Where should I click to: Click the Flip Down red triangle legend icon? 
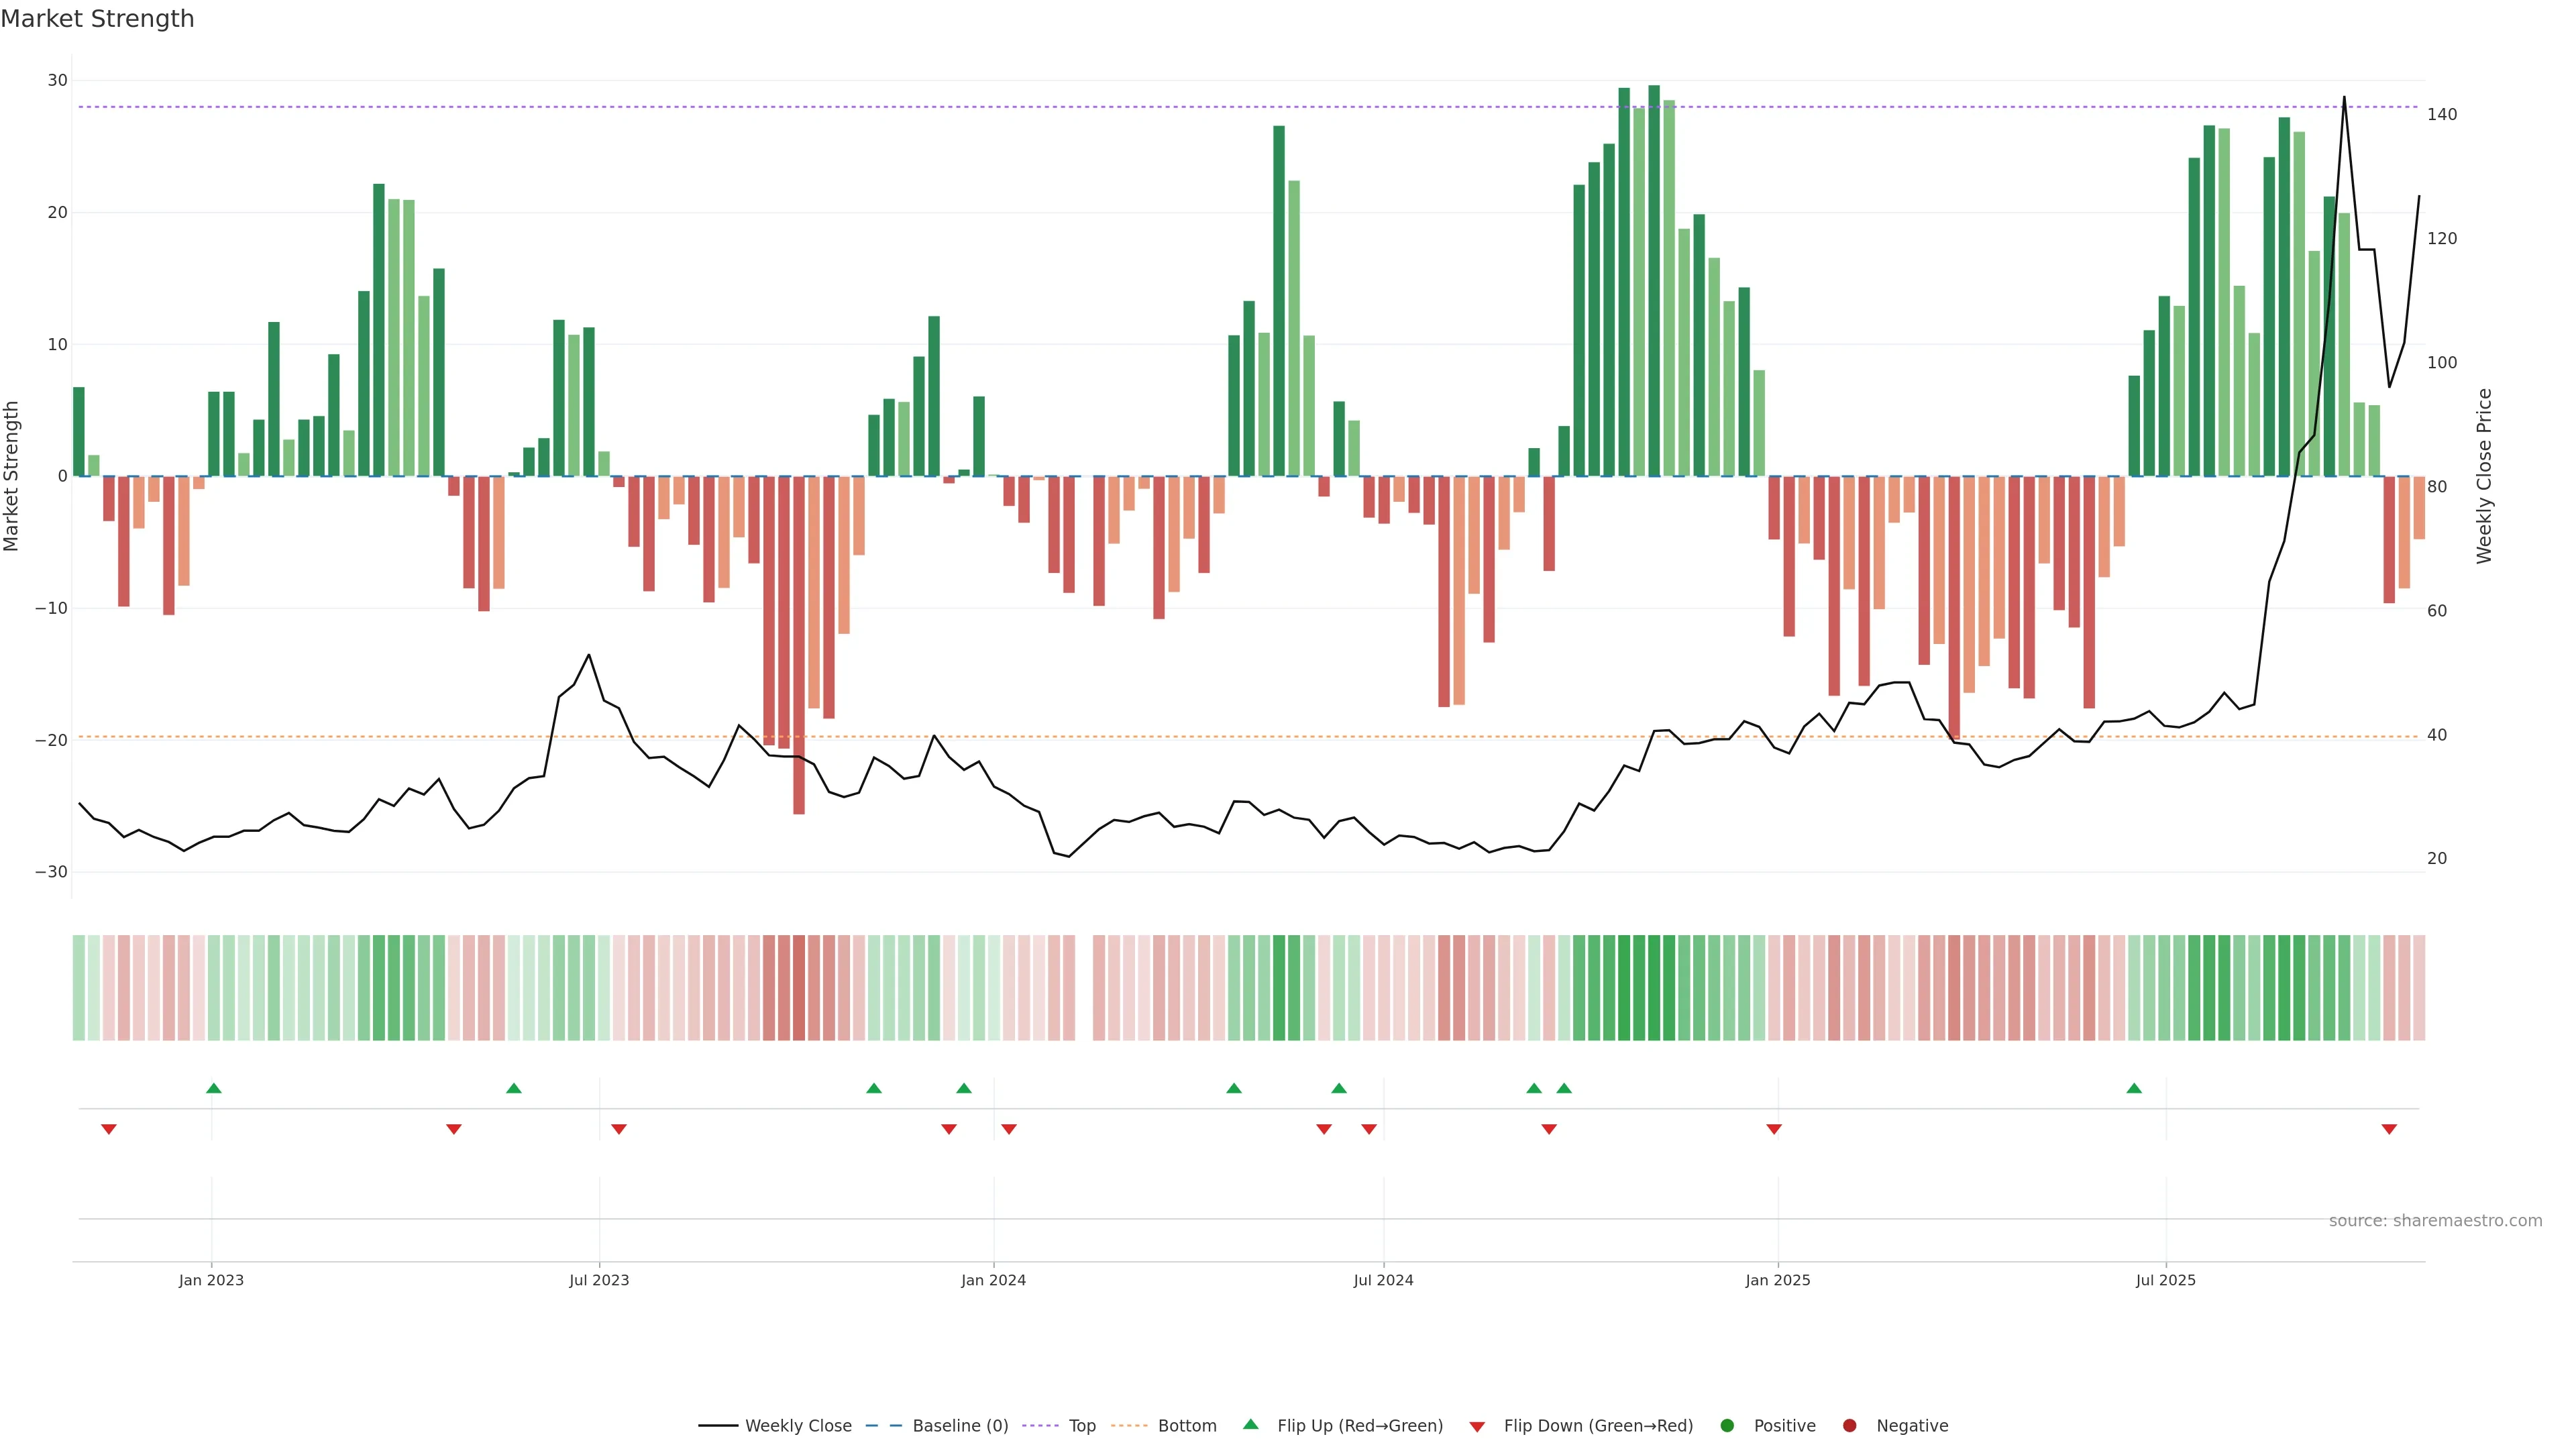pos(1477,1427)
